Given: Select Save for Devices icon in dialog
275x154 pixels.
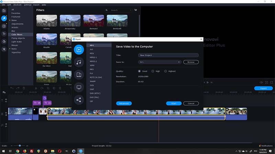Looking at the screenshot, I should point(79,75).
